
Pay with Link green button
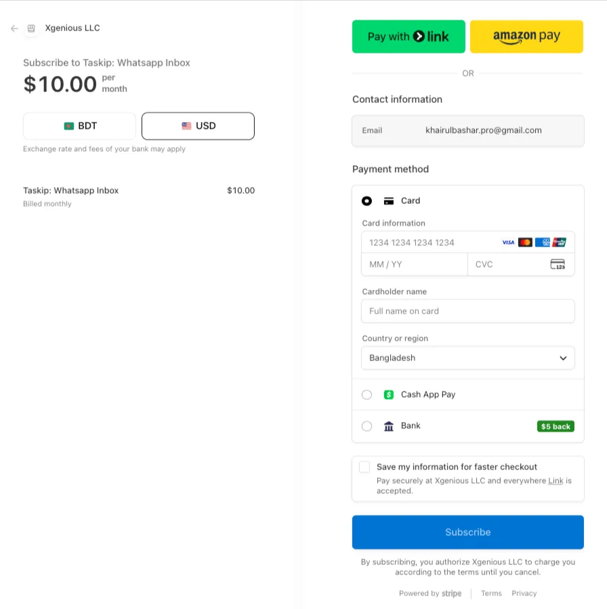(x=409, y=37)
